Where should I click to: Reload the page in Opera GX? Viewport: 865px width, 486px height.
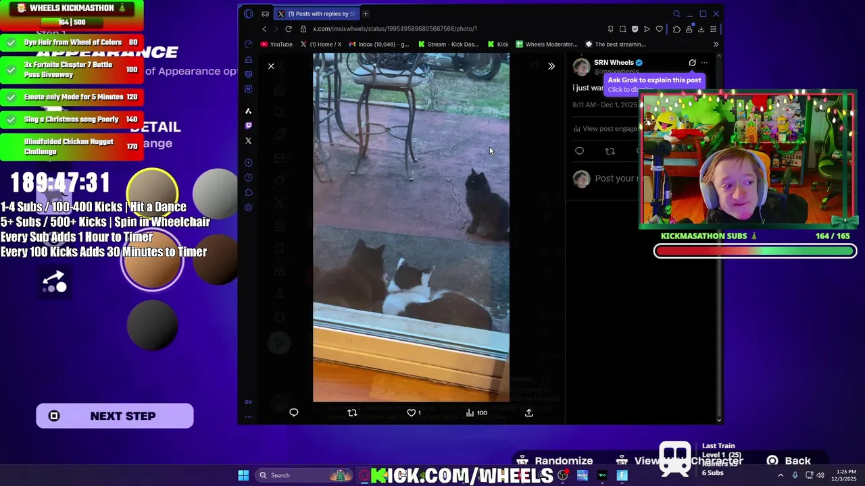[x=289, y=29]
